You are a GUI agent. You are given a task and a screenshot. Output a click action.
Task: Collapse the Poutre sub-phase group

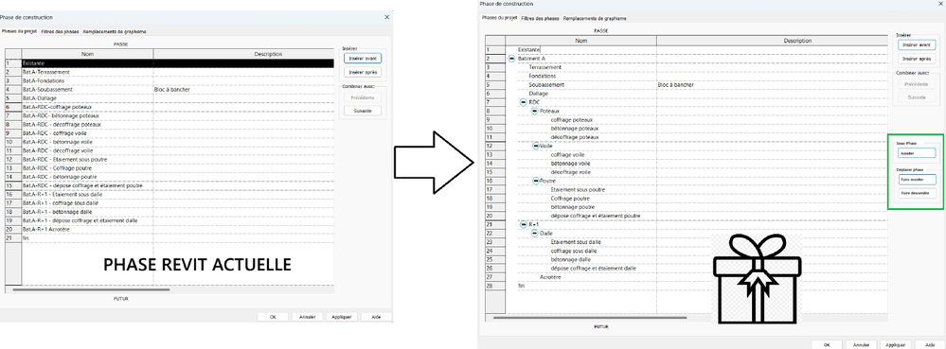(x=535, y=181)
